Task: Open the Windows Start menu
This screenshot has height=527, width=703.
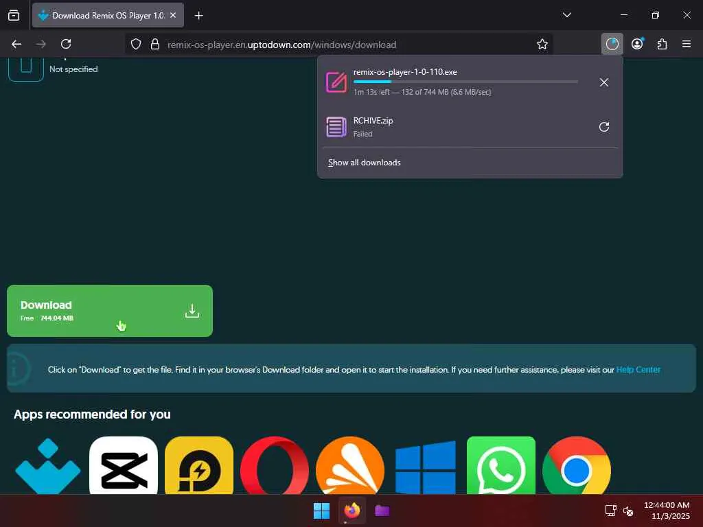Action: tap(321, 511)
